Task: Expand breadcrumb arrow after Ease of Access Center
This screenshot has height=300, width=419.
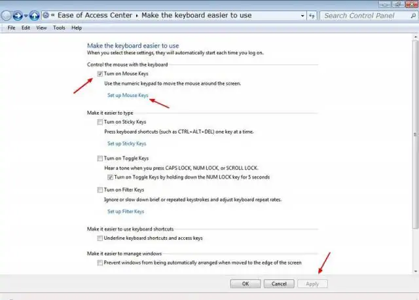Action: 137,16
